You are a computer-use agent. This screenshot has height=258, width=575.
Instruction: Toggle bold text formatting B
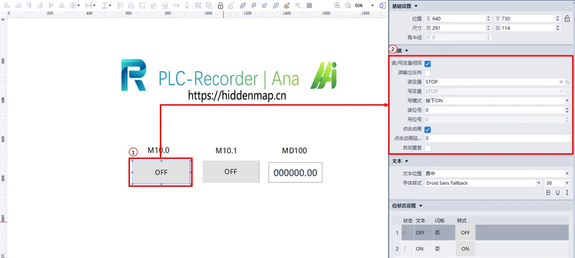pyautogui.click(x=548, y=193)
